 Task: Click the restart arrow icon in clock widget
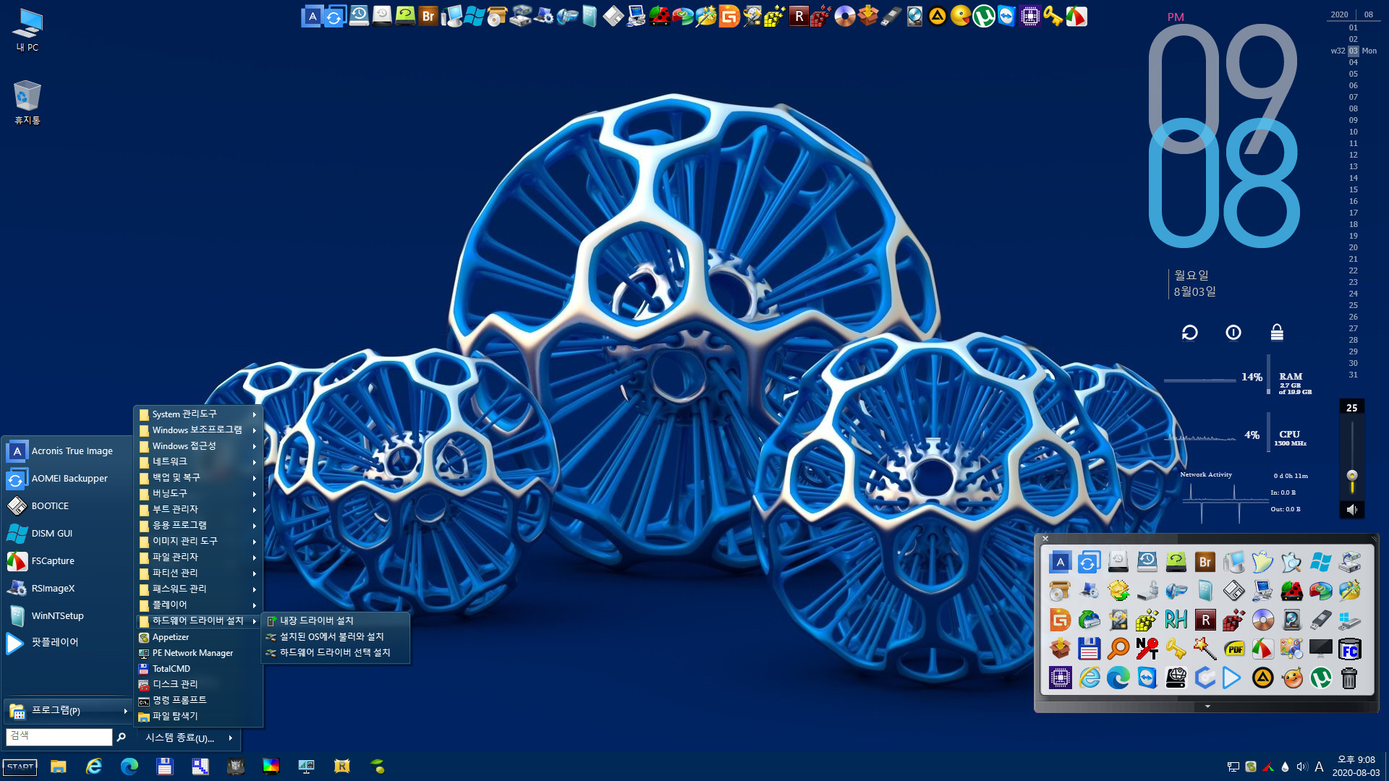coord(1189,333)
